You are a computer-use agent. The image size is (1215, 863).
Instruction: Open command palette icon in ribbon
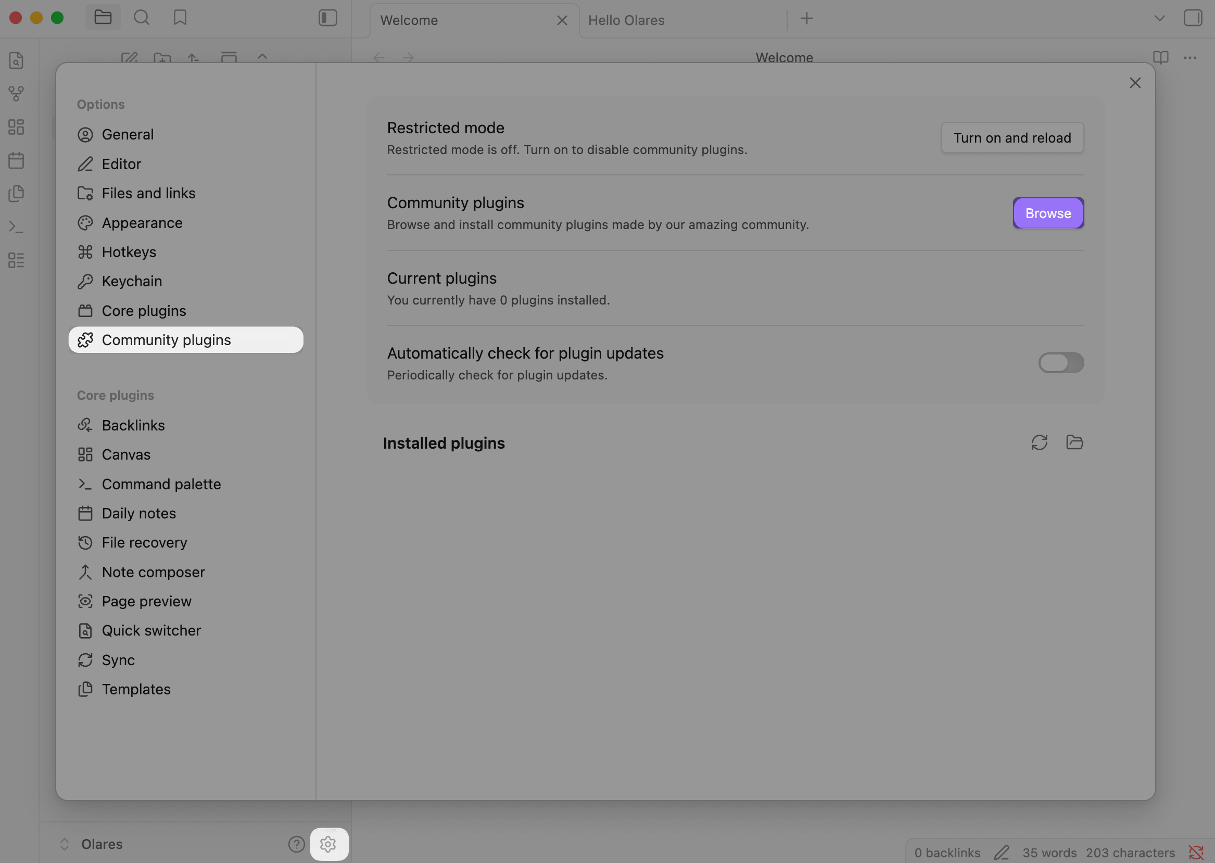(x=17, y=227)
